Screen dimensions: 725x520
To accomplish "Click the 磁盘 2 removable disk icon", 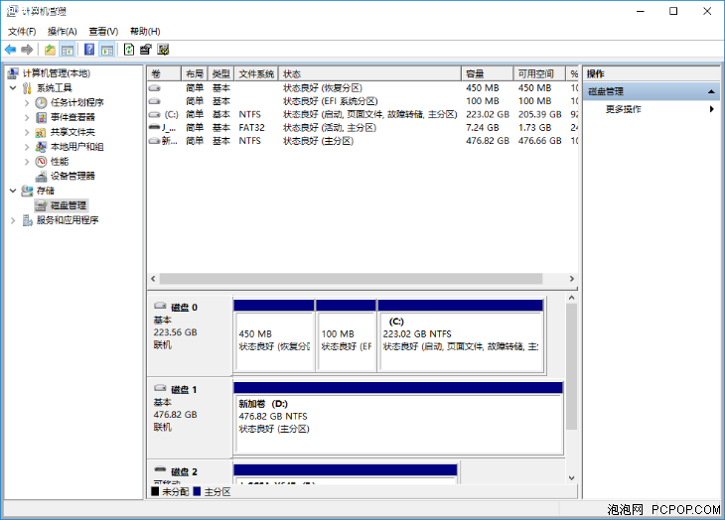I will (160, 469).
